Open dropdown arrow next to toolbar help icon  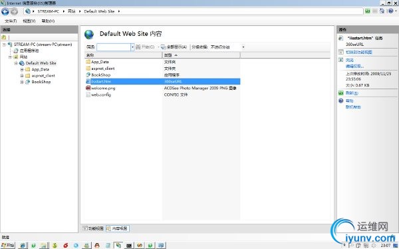[x=396, y=11]
